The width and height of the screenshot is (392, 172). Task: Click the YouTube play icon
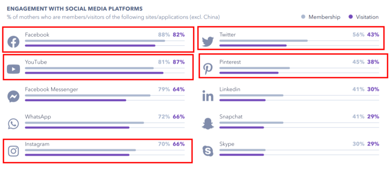click(13, 69)
